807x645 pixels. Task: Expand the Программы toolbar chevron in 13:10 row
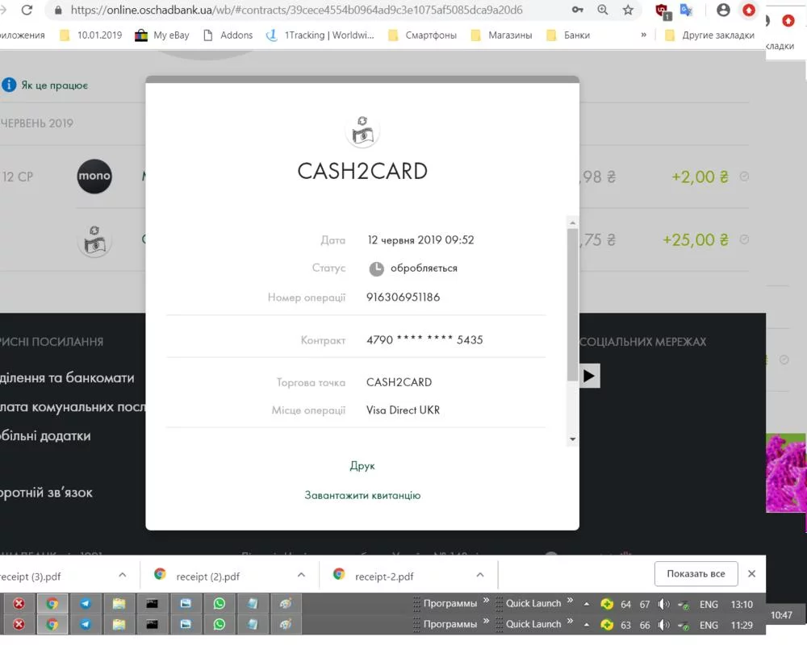[x=486, y=600]
